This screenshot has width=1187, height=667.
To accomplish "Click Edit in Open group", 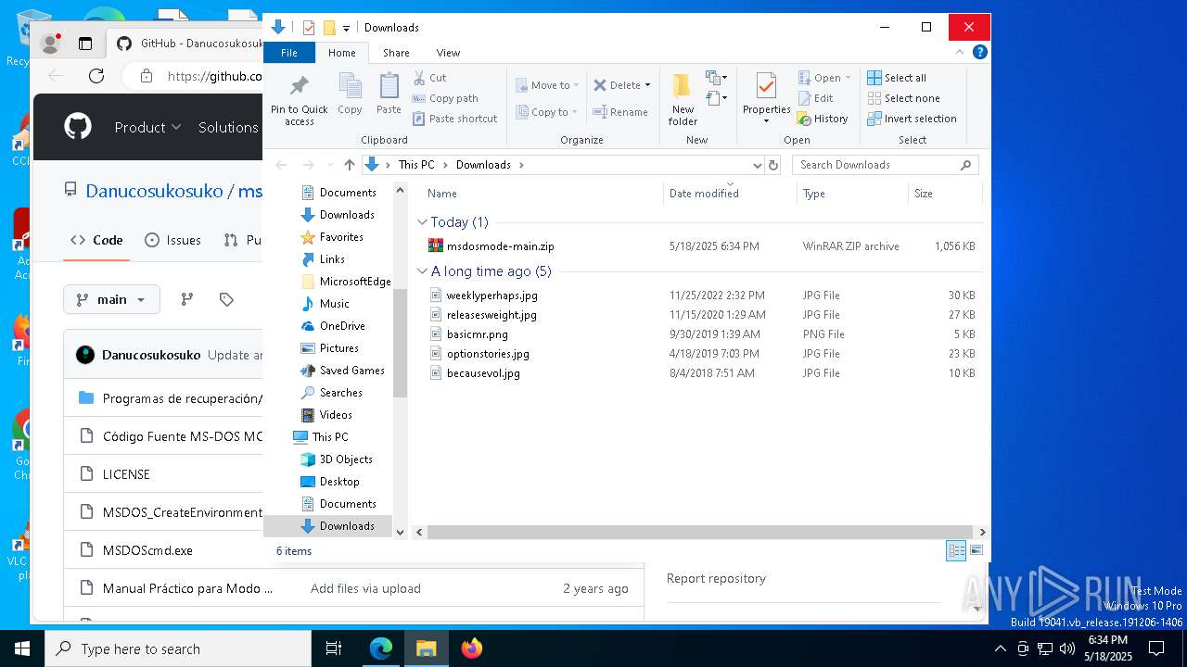I will (x=816, y=98).
